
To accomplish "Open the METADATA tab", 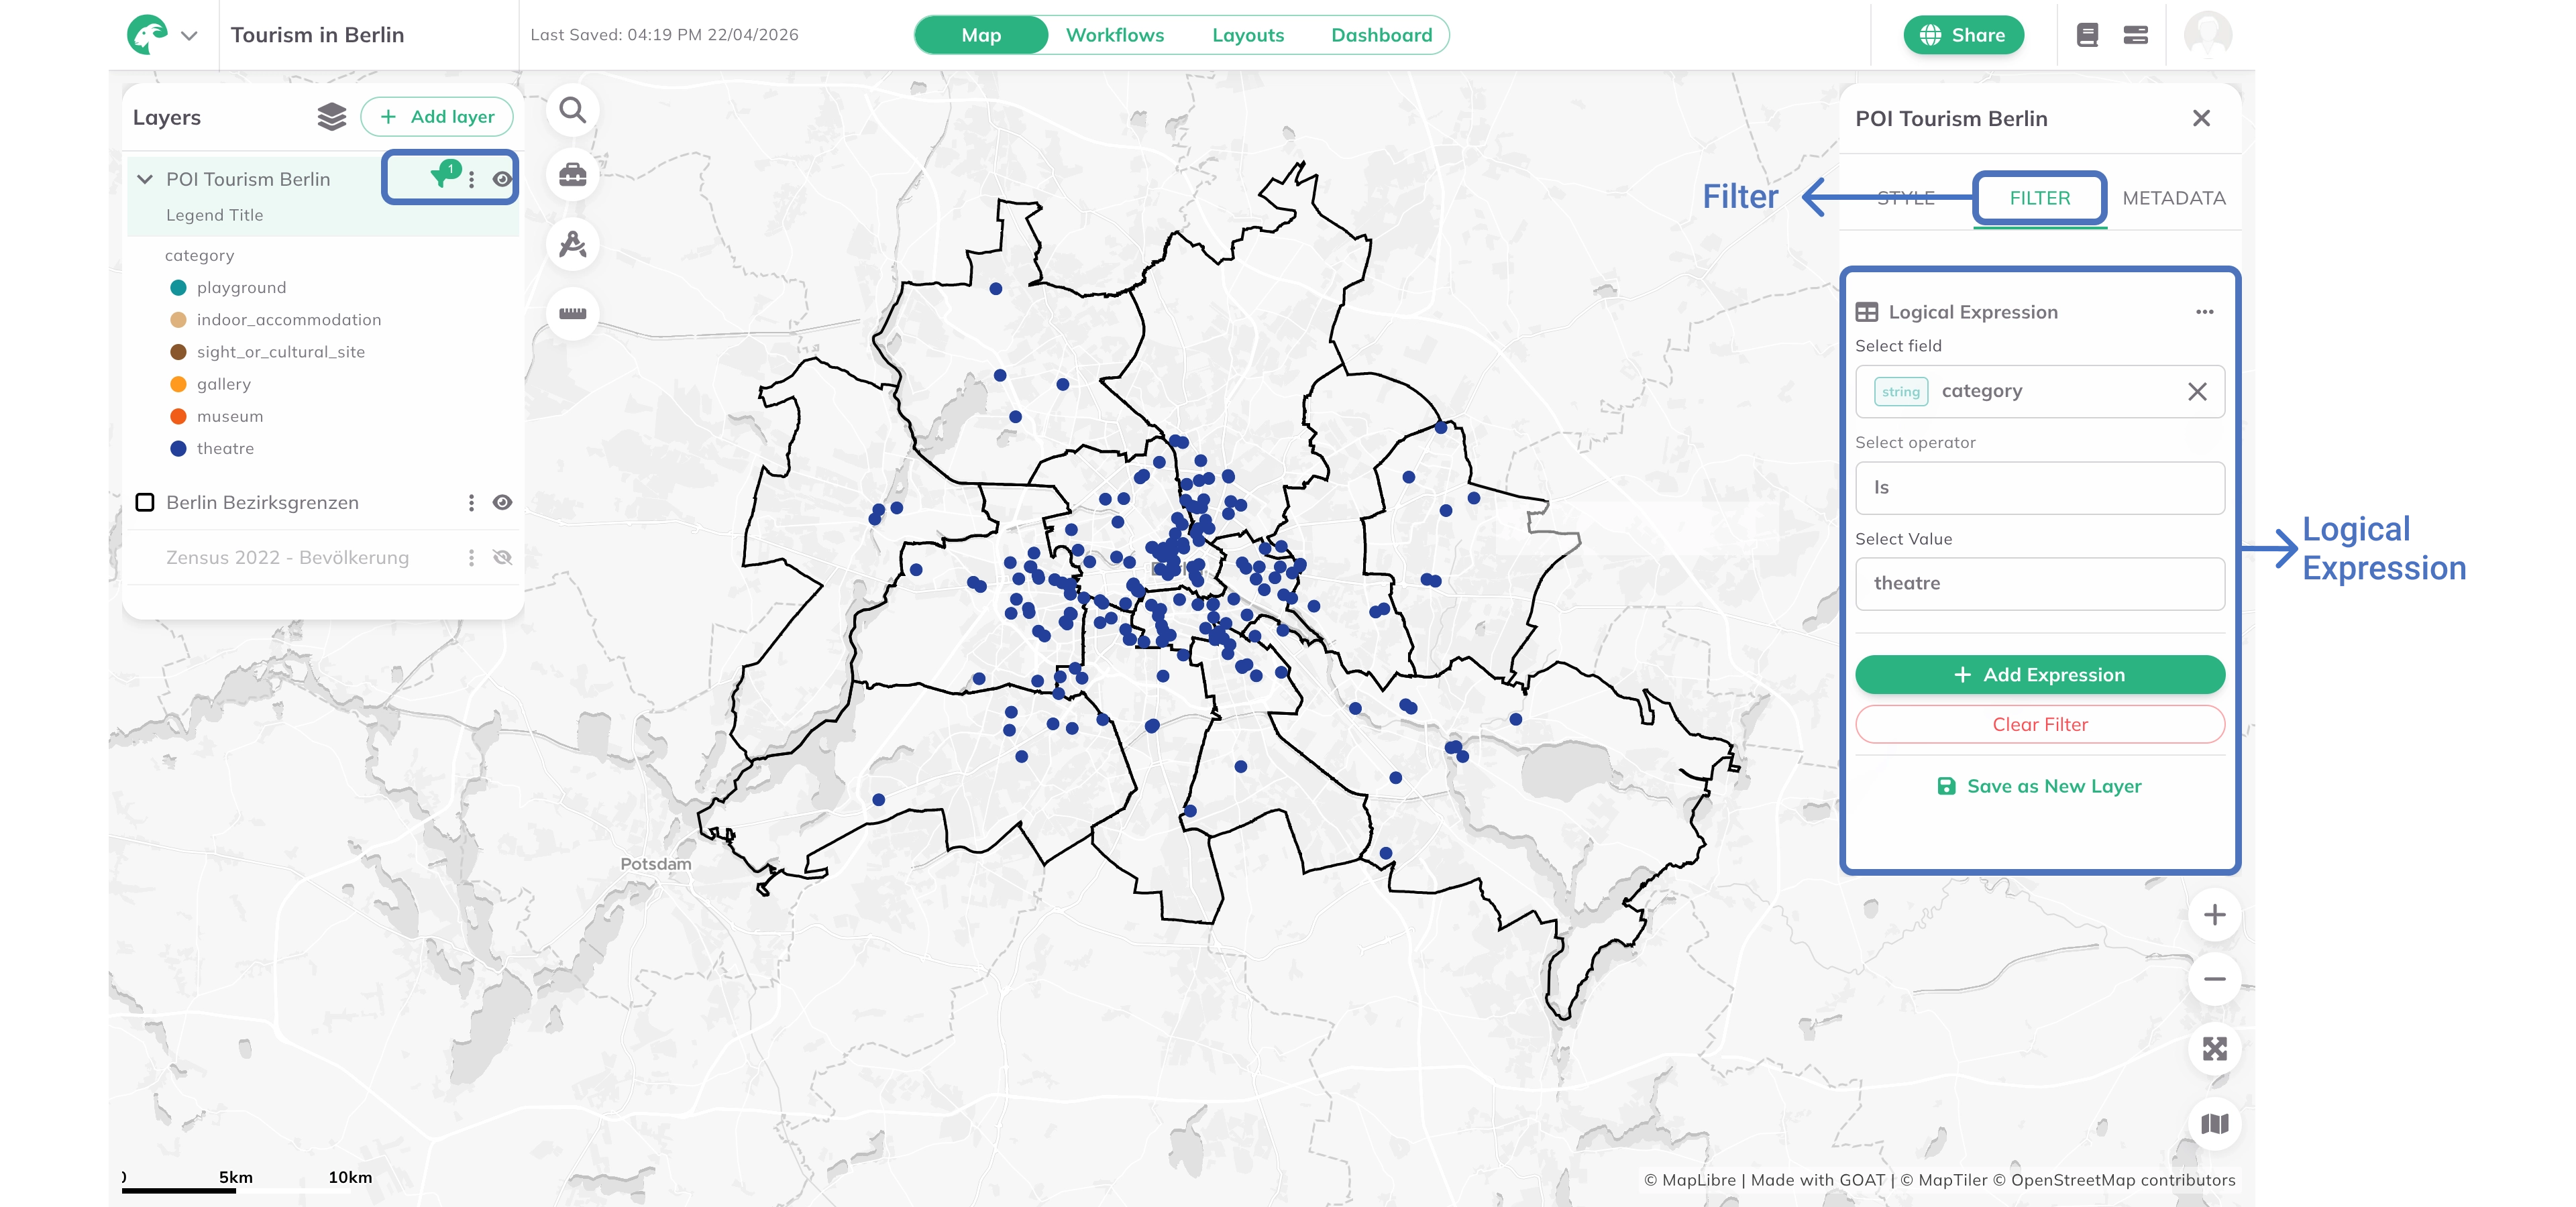I will (2173, 198).
